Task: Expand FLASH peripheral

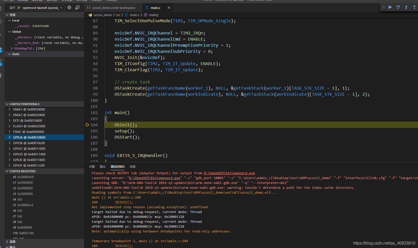Action: tap(10, 126)
